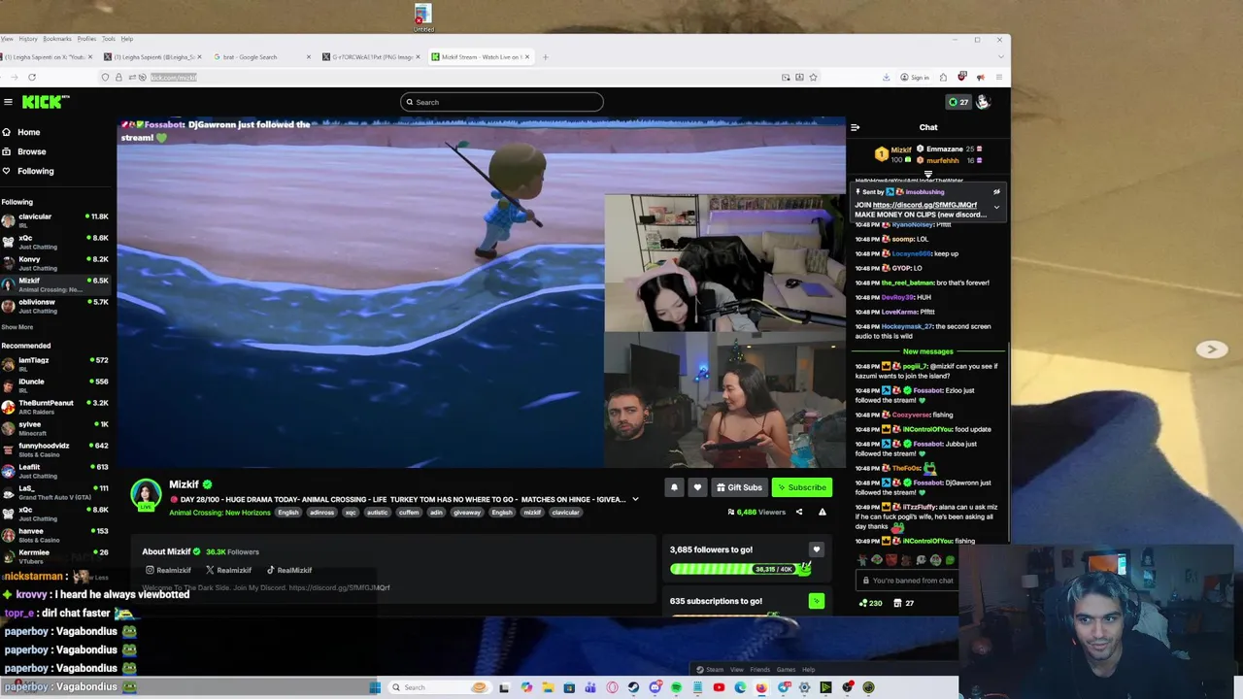Toggle stream notifications bell
This screenshot has height=699, width=1243.
click(x=674, y=487)
